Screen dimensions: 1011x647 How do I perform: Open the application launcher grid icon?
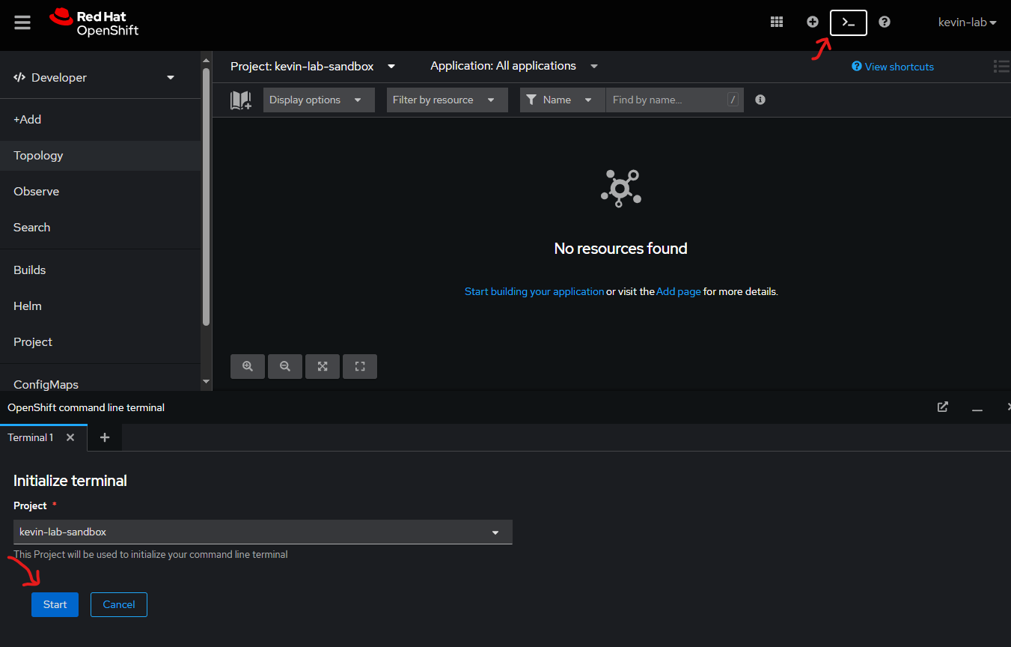click(x=777, y=22)
